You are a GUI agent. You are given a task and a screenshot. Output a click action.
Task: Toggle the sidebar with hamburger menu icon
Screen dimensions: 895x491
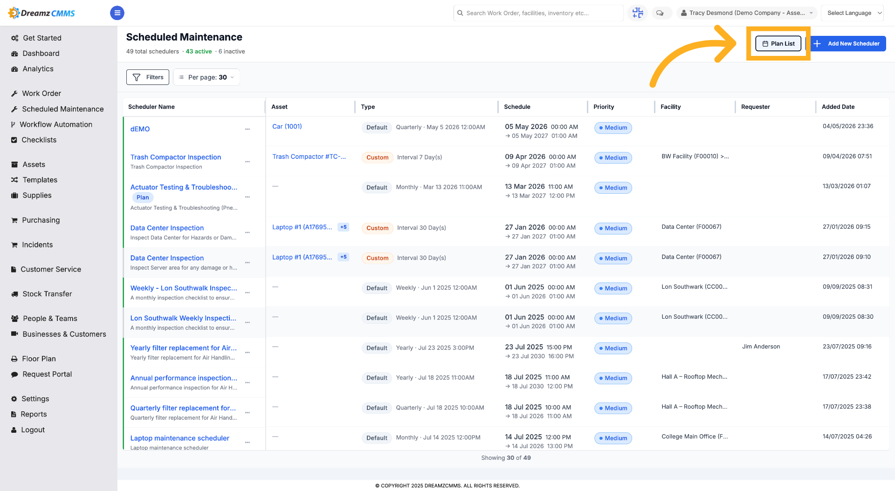point(117,13)
